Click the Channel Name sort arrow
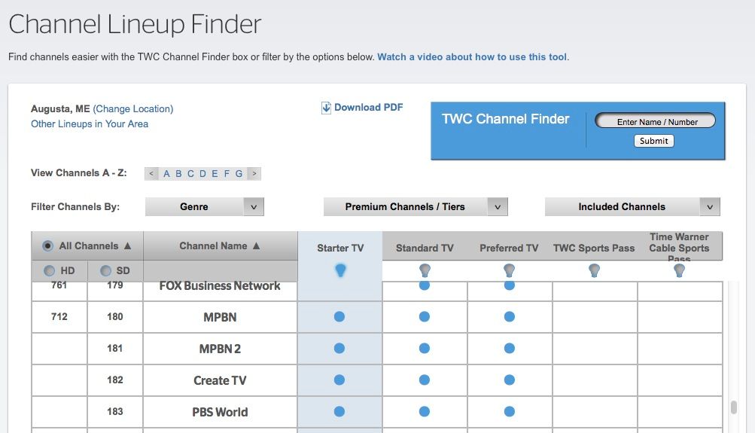 pyautogui.click(x=256, y=245)
